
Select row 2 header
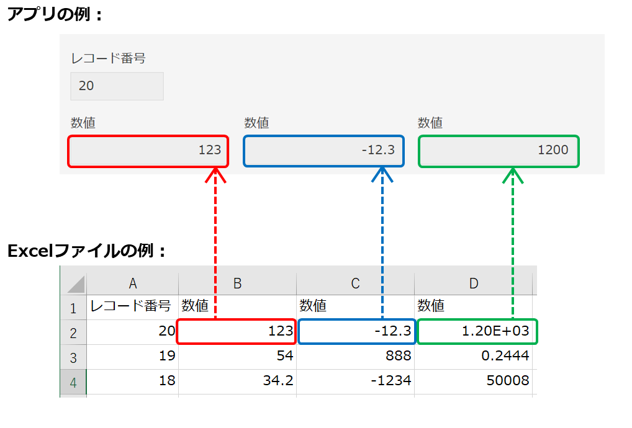[73, 332]
